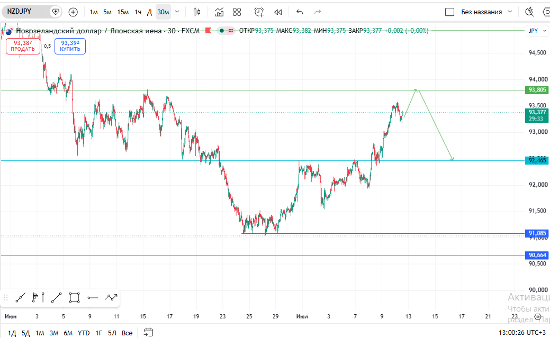Set chart range to 3М
This screenshot has width=550, height=338.
point(53,333)
